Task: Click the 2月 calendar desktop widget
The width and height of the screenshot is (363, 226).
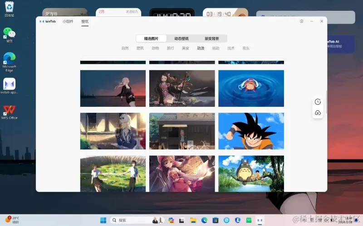Action: 118,13
